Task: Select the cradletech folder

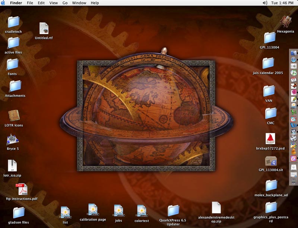Action: point(14,22)
